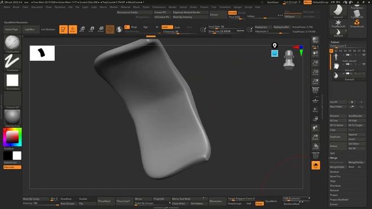
Task: Open the Preferences menu
Action: click(159, 7)
